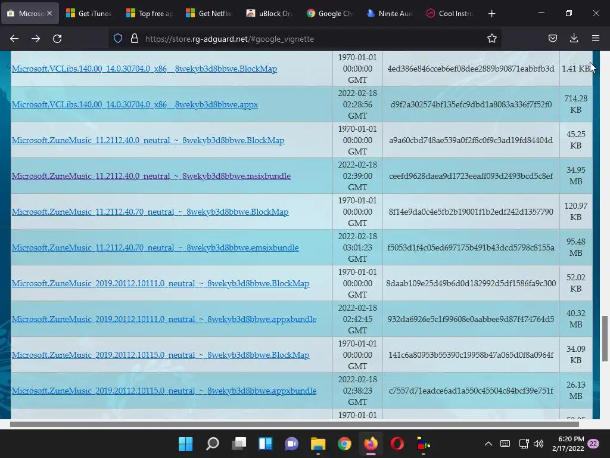This screenshot has height=458, width=610.
Task: Download ZuneMusic 11.2112.40.0 msixbundle link
Action: (x=151, y=176)
